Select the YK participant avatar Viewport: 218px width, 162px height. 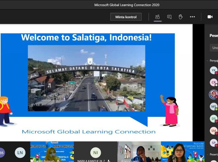tap(214, 70)
